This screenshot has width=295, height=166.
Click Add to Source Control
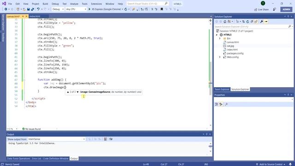tap(271, 164)
